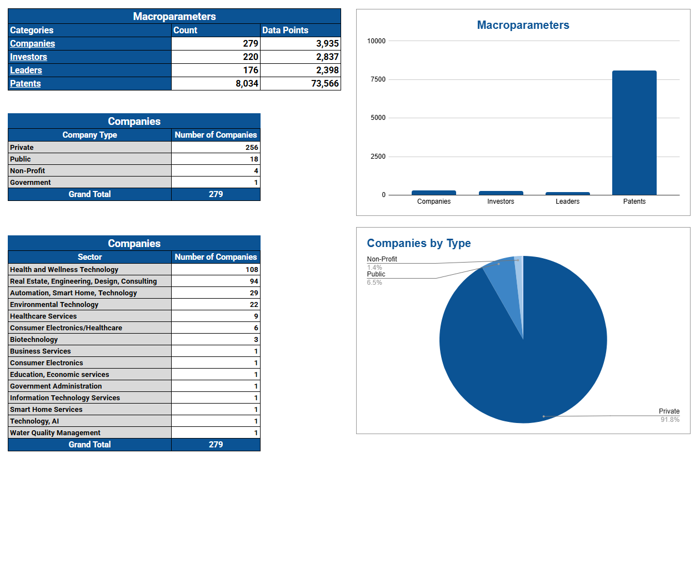Click the Sector column header
Viewport: 700px width, 569px height.
(89, 257)
